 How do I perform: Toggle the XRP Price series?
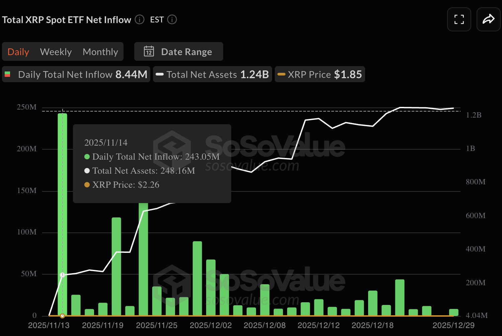click(x=319, y=74)
